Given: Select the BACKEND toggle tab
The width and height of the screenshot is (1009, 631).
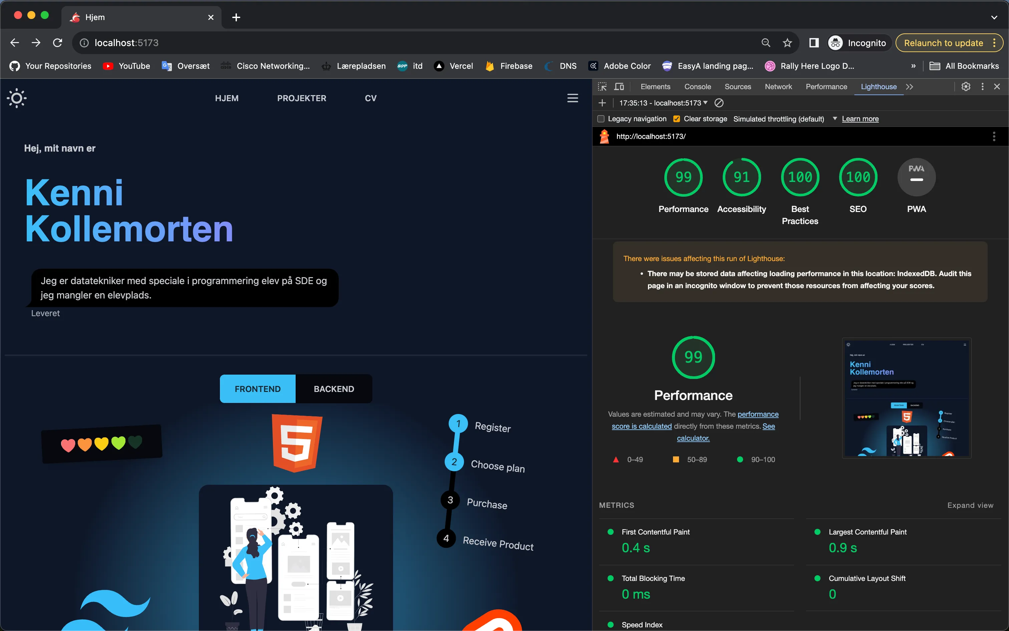Looking at the screenshot, I should pos(334,389).
